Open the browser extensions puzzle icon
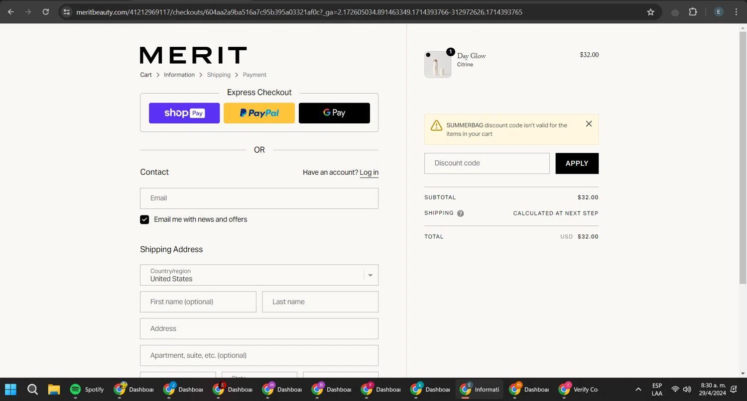The image size is (747, 401). pyautogui.click(x=693, y=12)
